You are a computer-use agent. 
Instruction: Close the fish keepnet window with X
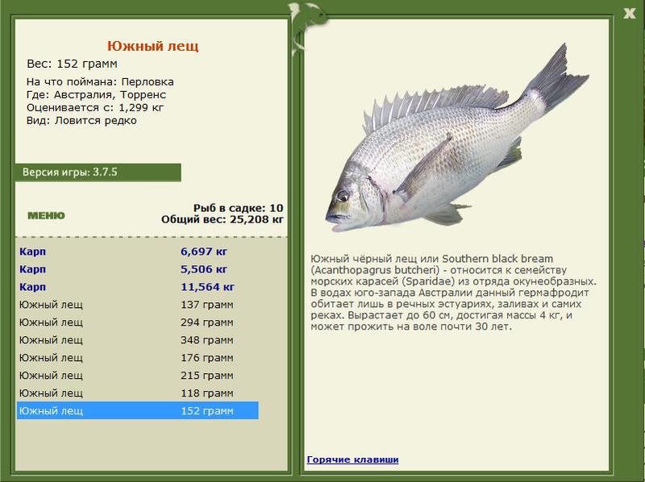(629, 14)
